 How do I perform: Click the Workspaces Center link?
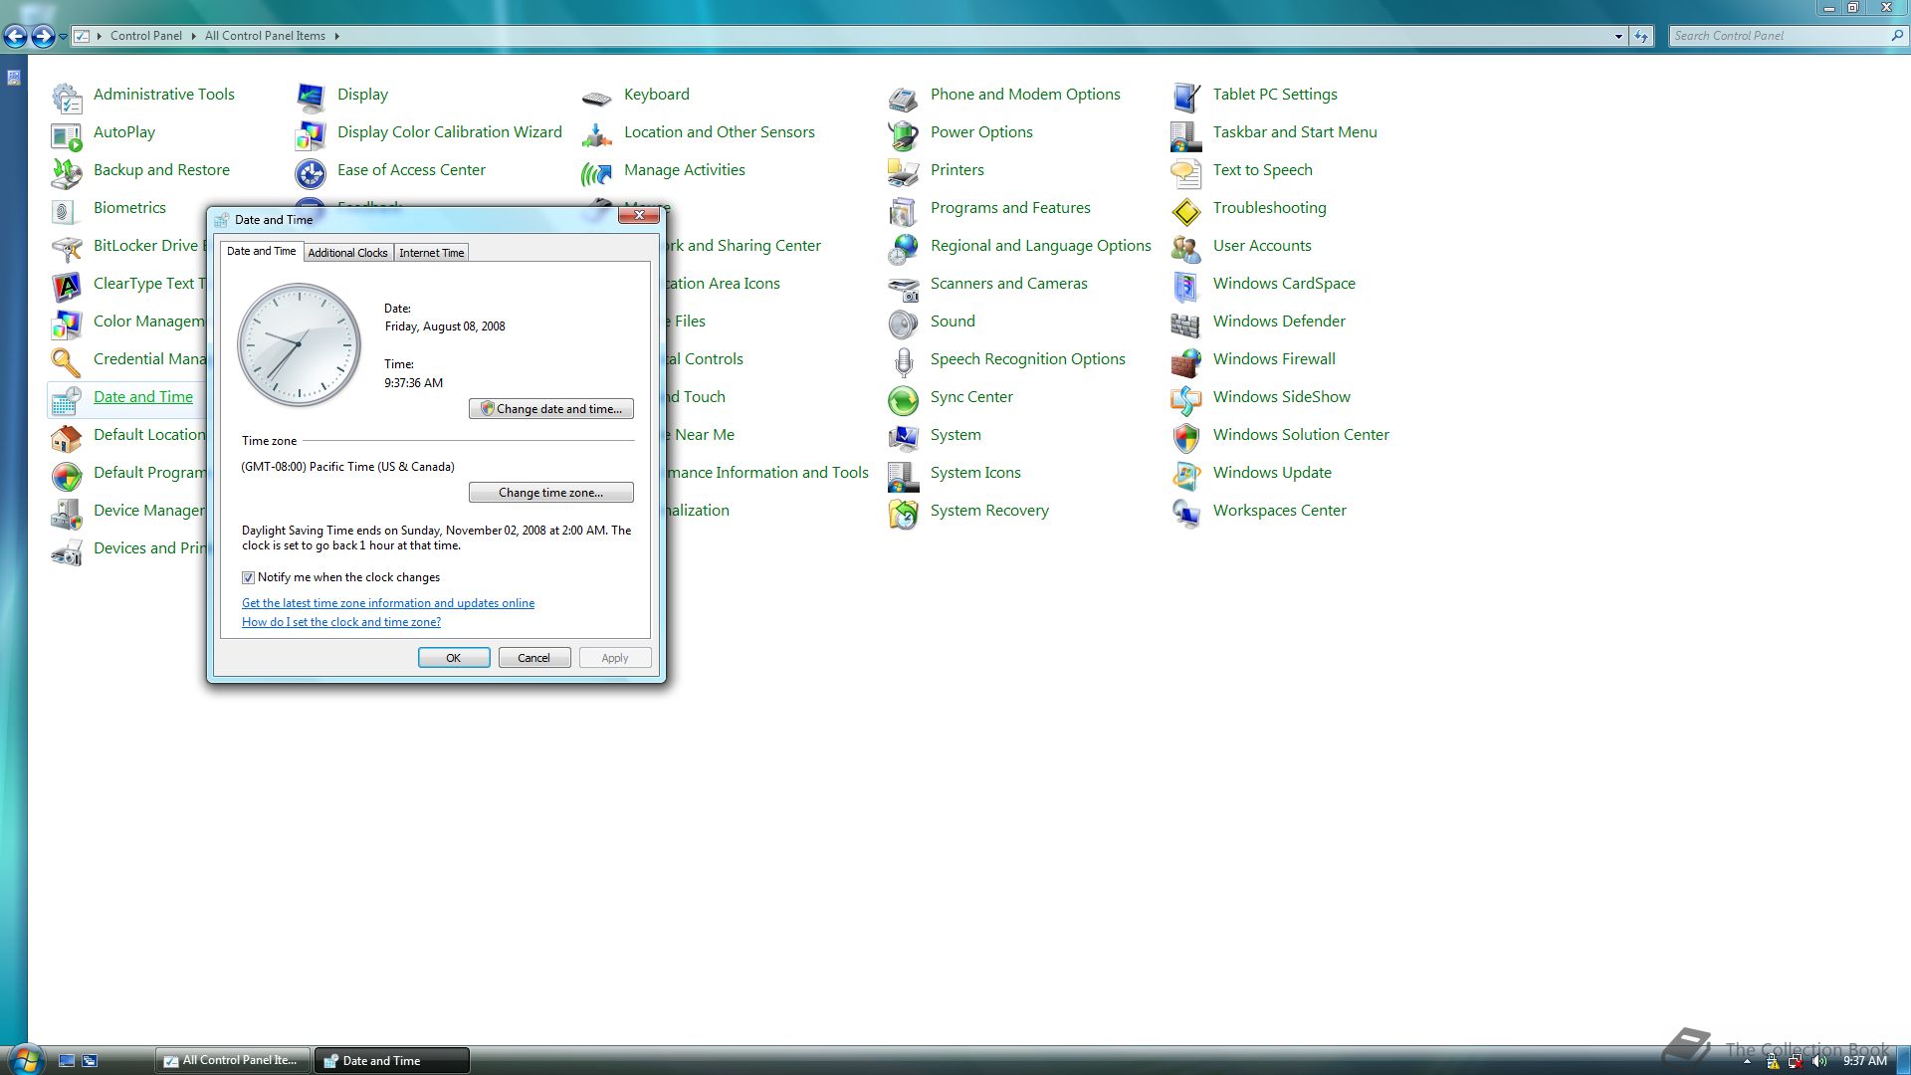click(1279, 511)
